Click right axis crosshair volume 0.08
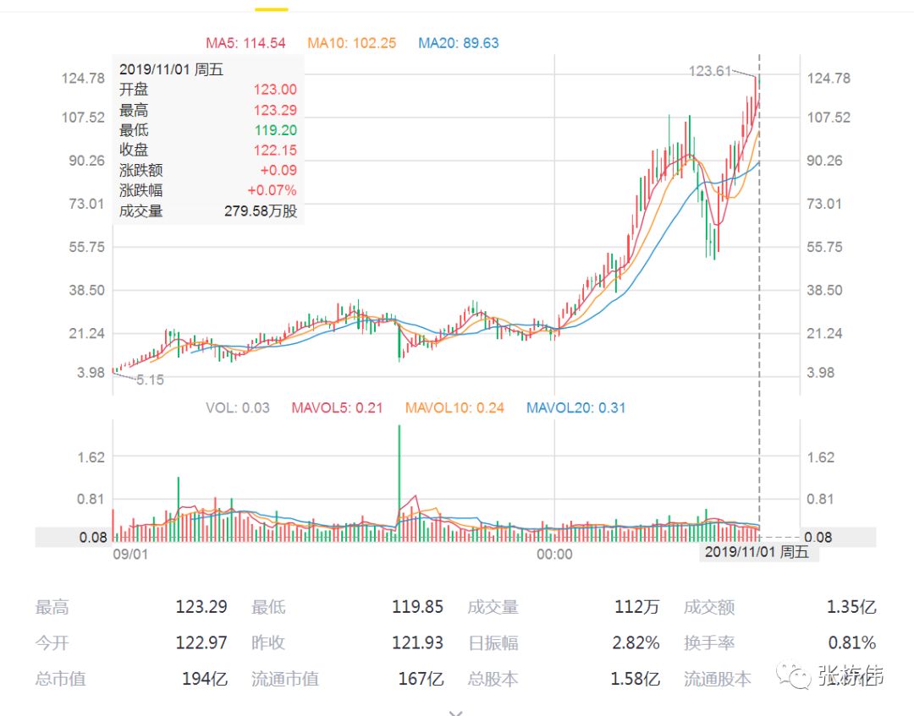 818,538
